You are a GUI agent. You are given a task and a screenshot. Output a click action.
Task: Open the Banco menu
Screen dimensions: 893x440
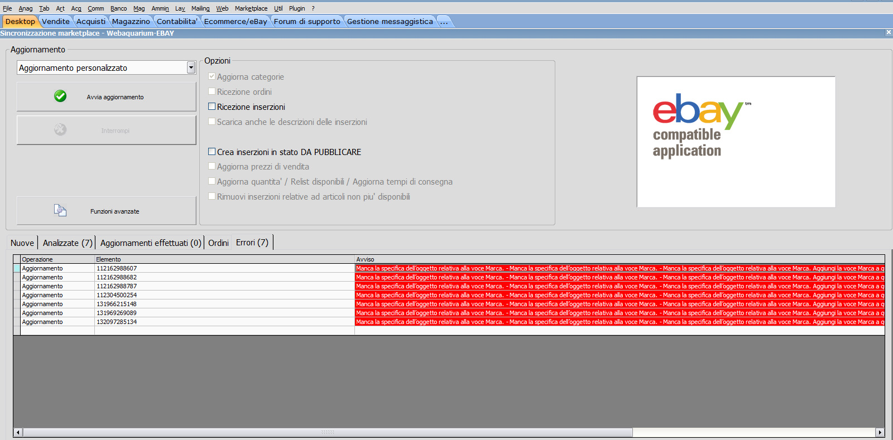pos(118,8)
